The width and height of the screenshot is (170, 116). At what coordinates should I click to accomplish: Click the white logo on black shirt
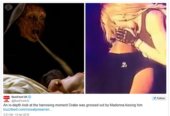click(x=124, y=65)
